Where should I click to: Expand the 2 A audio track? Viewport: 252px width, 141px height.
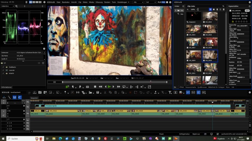(x=8, y=126)
